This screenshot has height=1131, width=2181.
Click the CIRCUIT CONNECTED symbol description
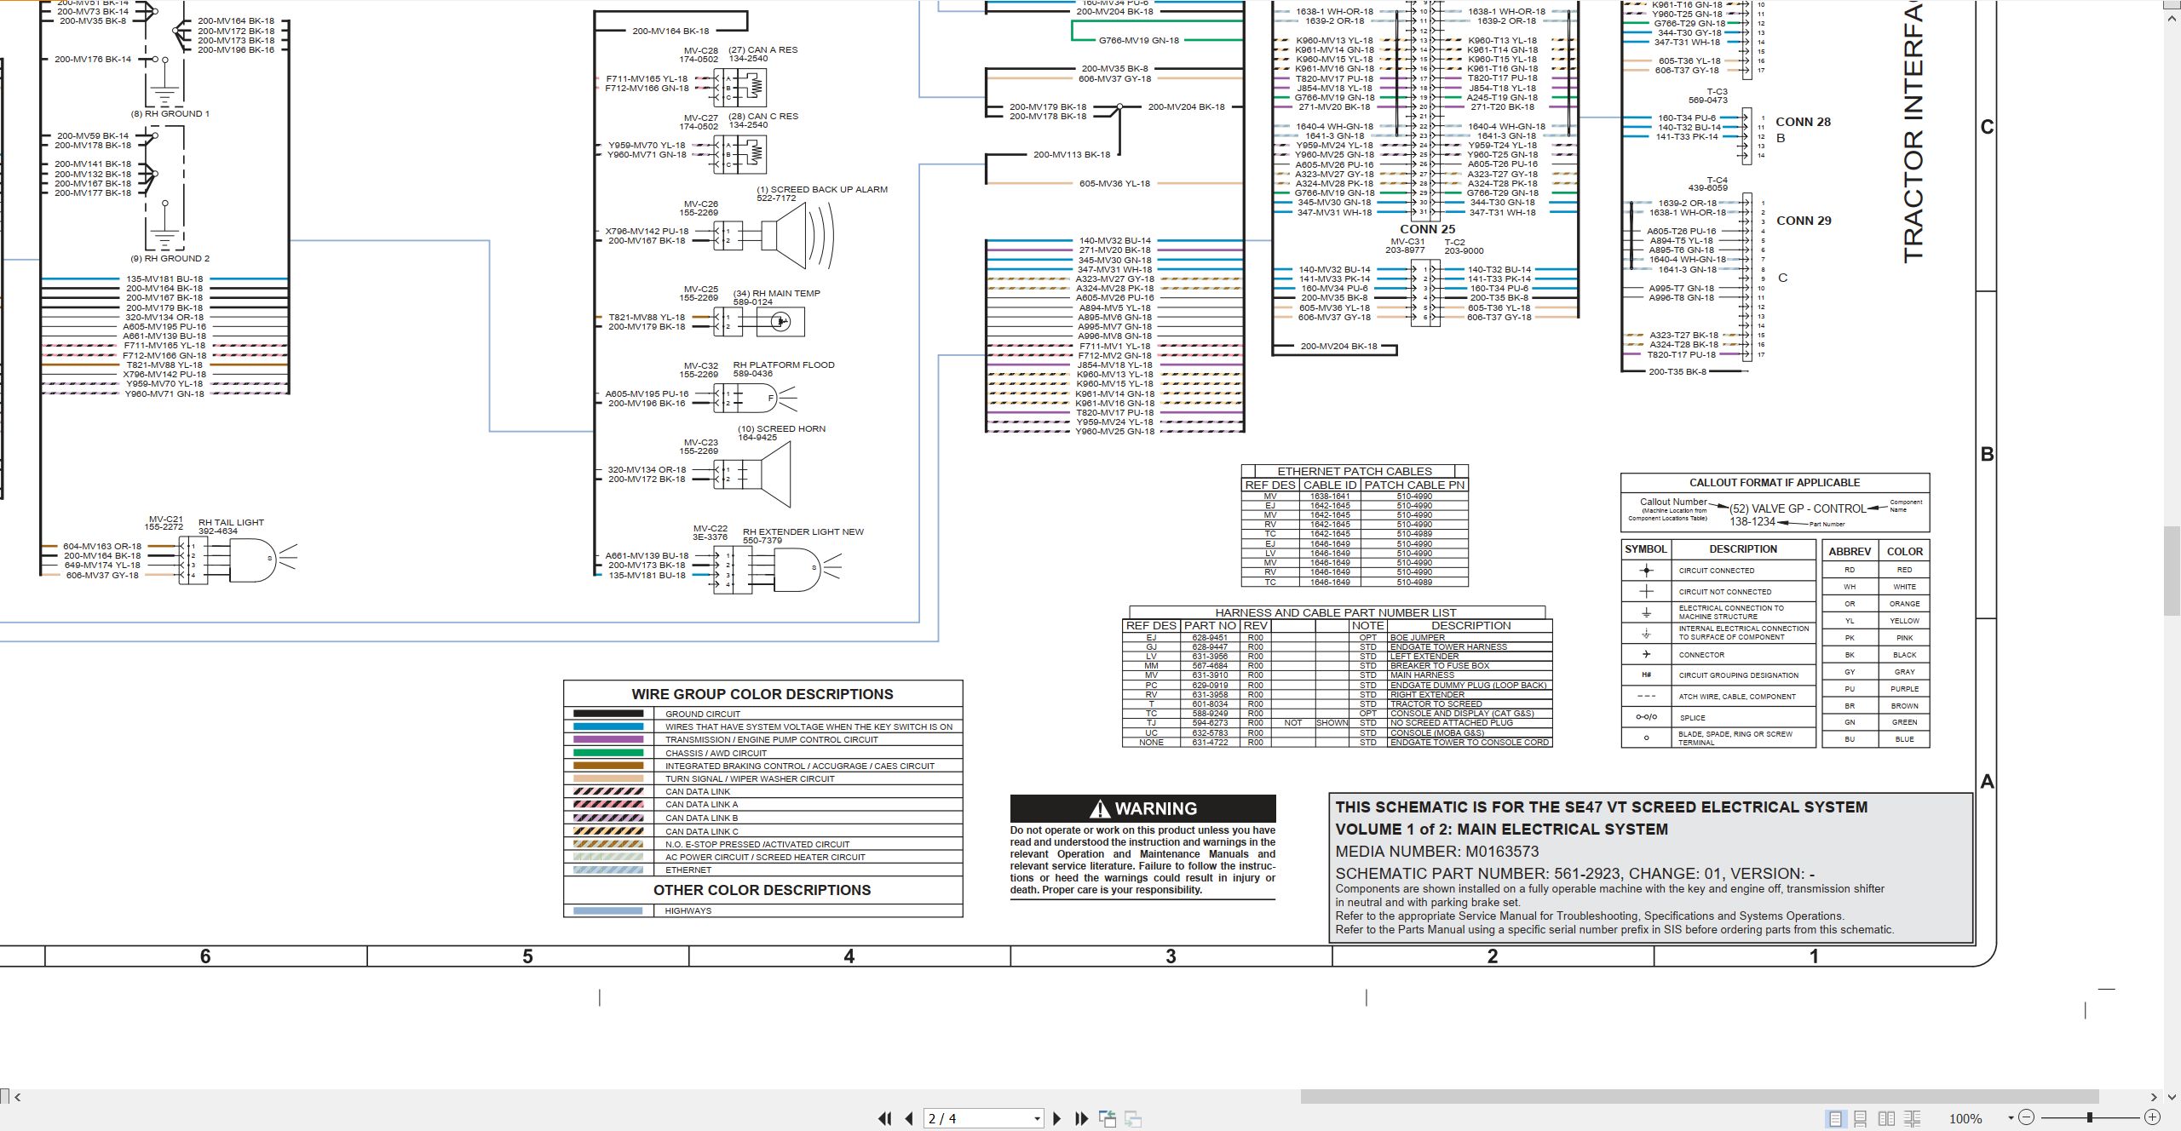pyautogui.click(x=1717, y=571)
